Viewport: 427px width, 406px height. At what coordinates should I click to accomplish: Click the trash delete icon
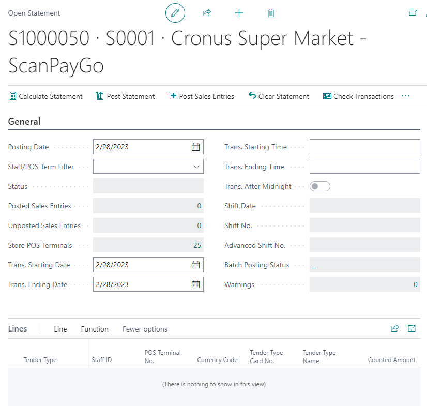point(271,13)
